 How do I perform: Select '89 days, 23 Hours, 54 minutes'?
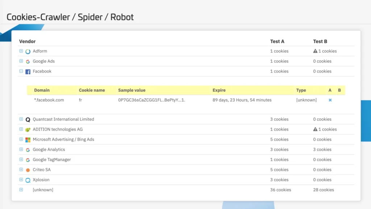242,100
